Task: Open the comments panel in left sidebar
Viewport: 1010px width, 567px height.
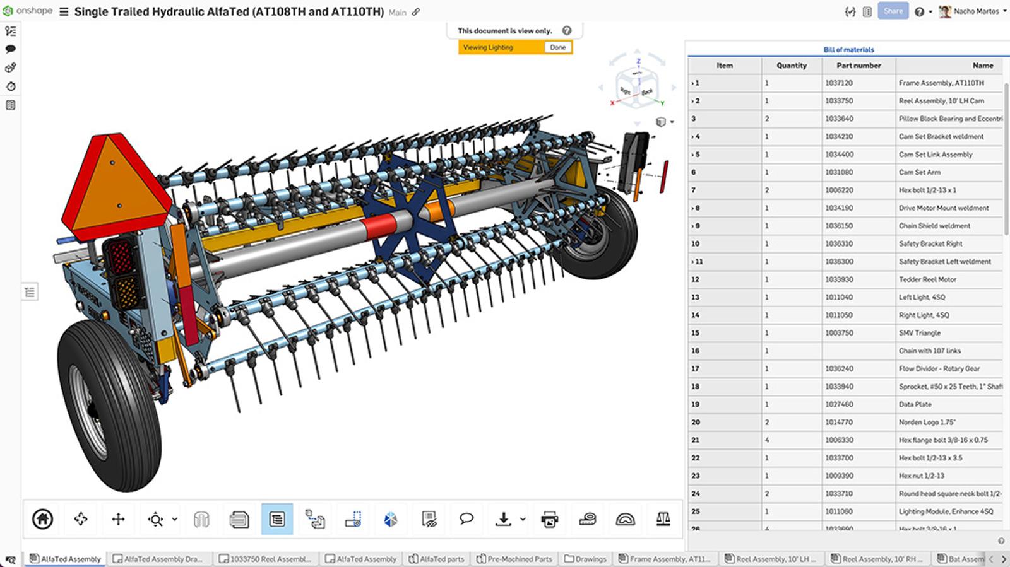Action: (x=11, y=49)
